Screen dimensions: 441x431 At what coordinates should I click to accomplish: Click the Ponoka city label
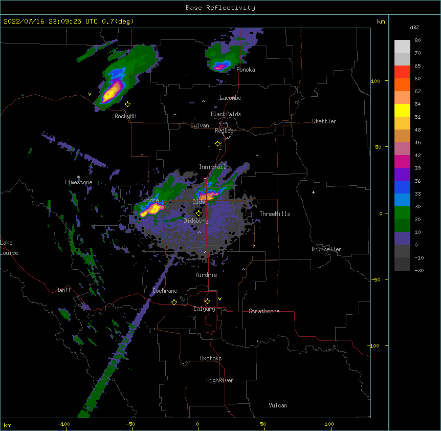[246, 70]
